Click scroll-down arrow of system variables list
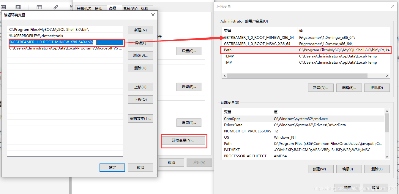Image resolution: width=399 pixels, height=194 pixels. (x=387, y=157)
